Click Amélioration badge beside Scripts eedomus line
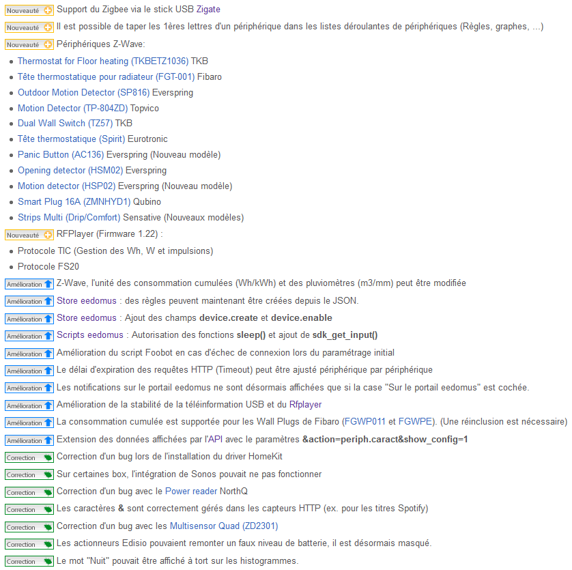The image size is (572, 570). coord(29,336)
